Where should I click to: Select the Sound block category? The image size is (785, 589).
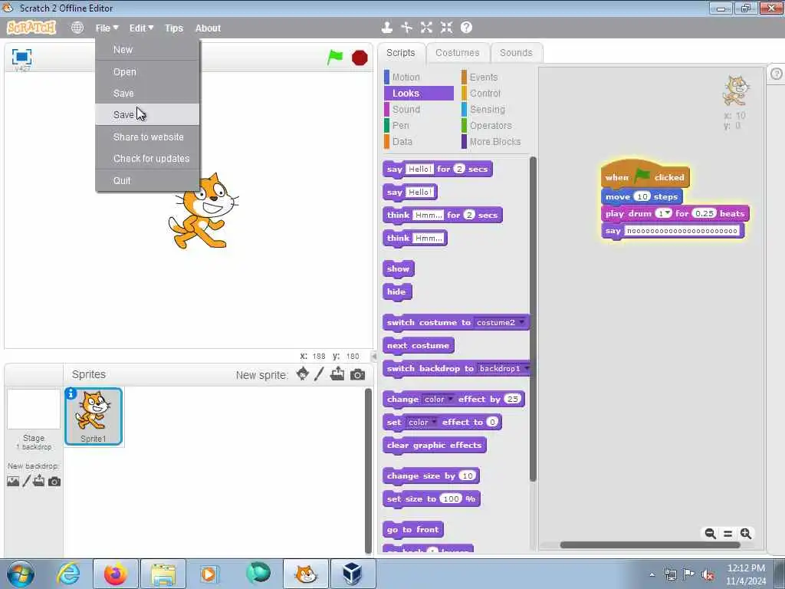coord(419,109)
